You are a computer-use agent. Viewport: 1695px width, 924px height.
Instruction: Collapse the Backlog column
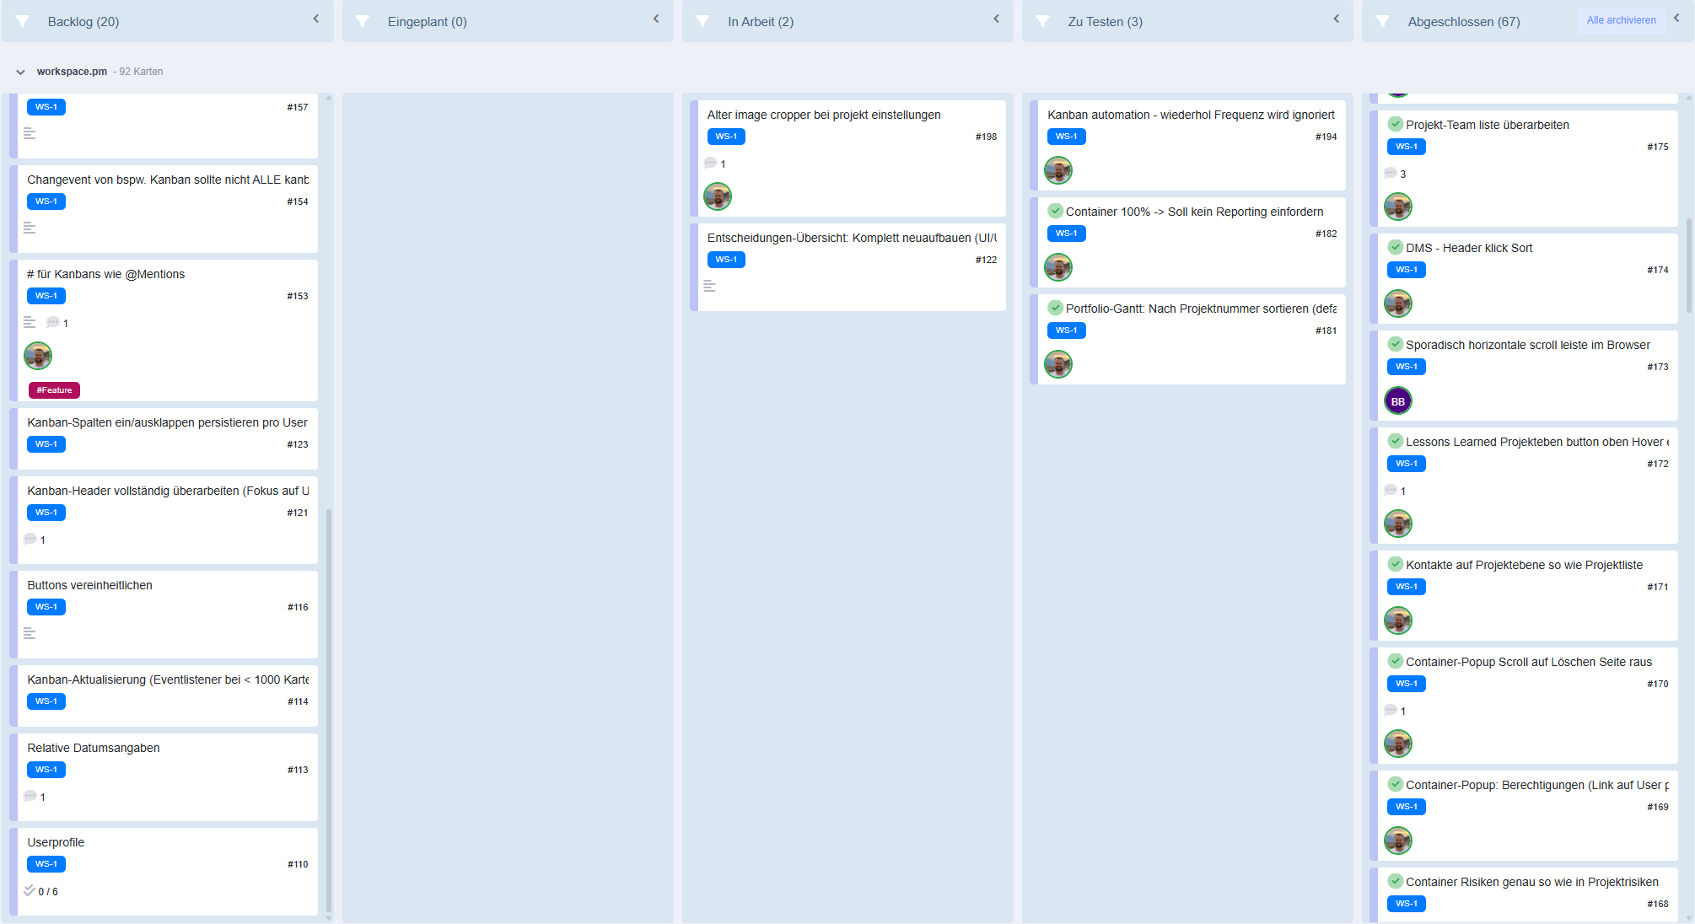[316, 19]
